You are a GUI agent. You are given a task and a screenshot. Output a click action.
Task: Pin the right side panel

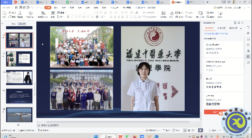[239, 23]
